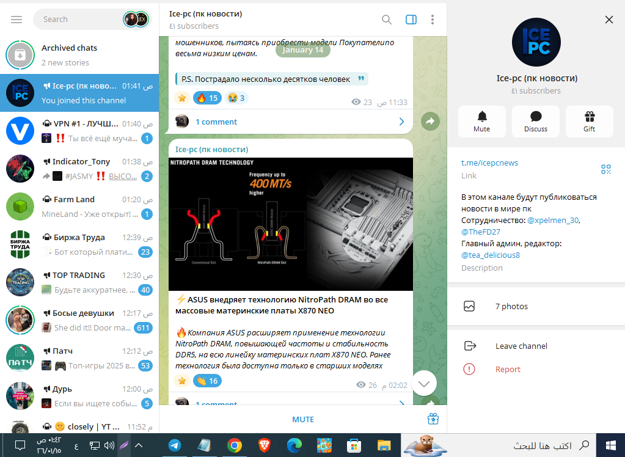This screenshot has height=457, width=625.
Task: Click Ice-pc sender name on ASUS post
Action: (211, 149)
